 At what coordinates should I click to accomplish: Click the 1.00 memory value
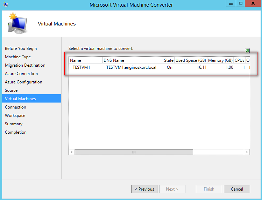pos(229,67)
